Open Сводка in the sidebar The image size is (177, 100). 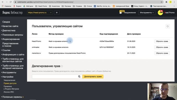click(6, 22)
